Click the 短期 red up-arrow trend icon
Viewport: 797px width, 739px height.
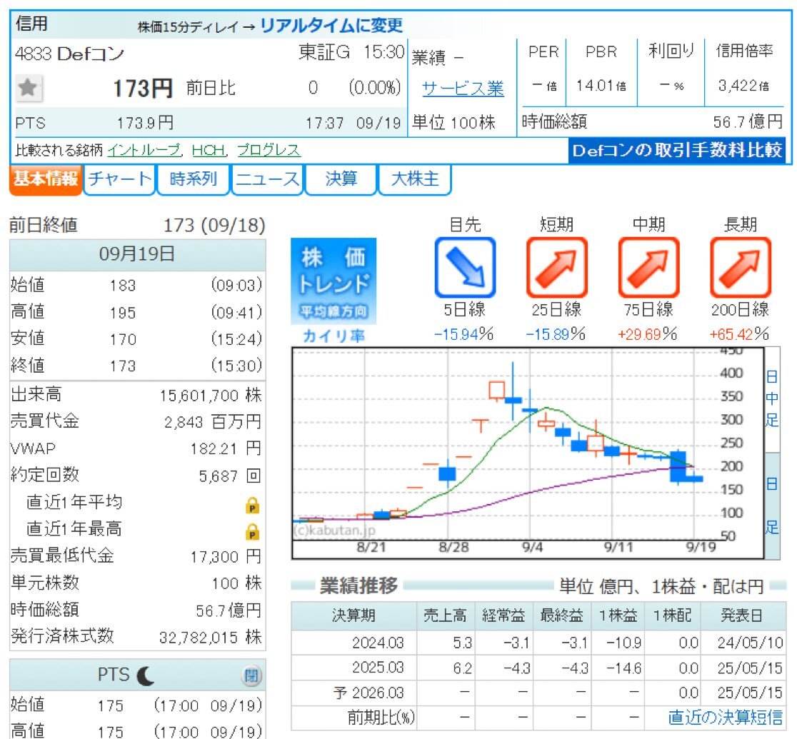point(556,267)
